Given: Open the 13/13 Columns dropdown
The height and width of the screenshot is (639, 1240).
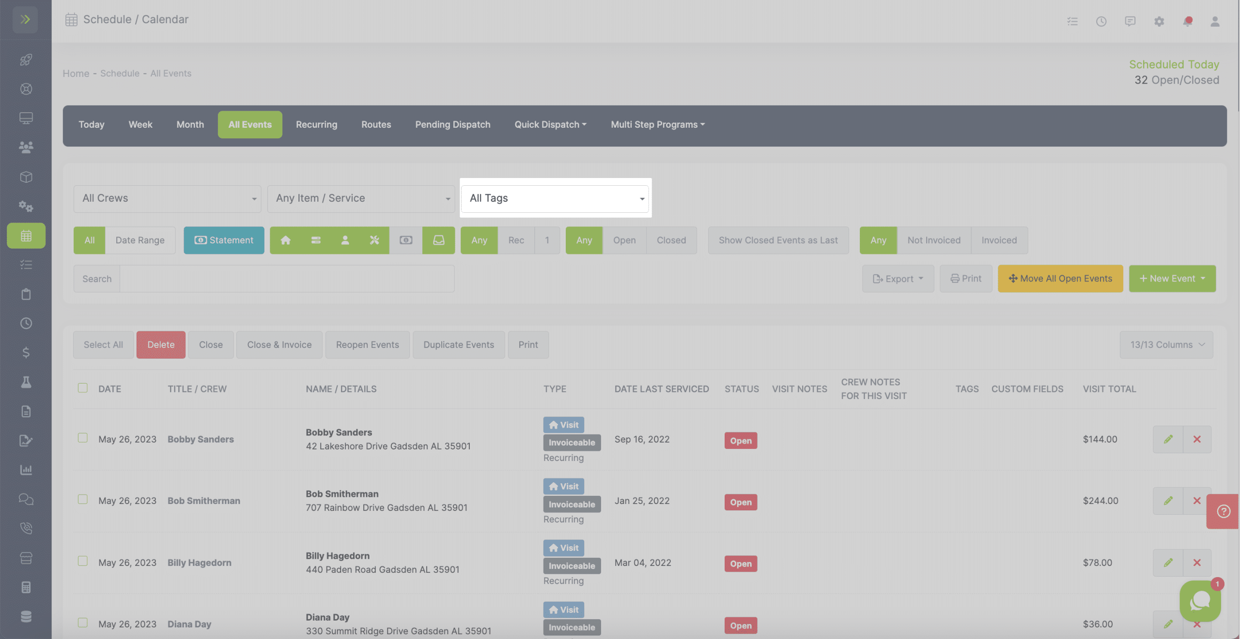Looking at the screenshot, I should [x=1166, y=345].
